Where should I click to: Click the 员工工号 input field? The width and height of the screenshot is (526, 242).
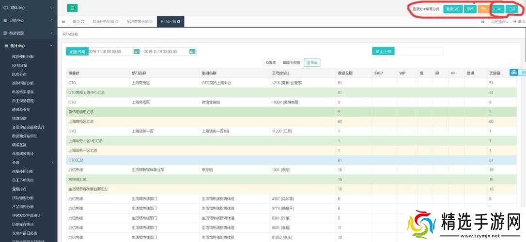click(418, 51)
